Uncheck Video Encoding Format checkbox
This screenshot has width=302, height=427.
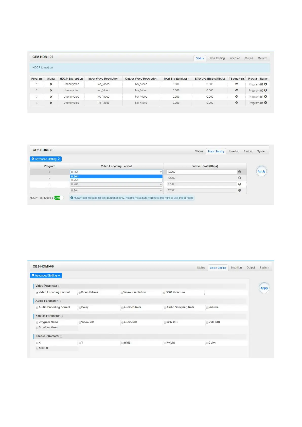coord(37,293)
